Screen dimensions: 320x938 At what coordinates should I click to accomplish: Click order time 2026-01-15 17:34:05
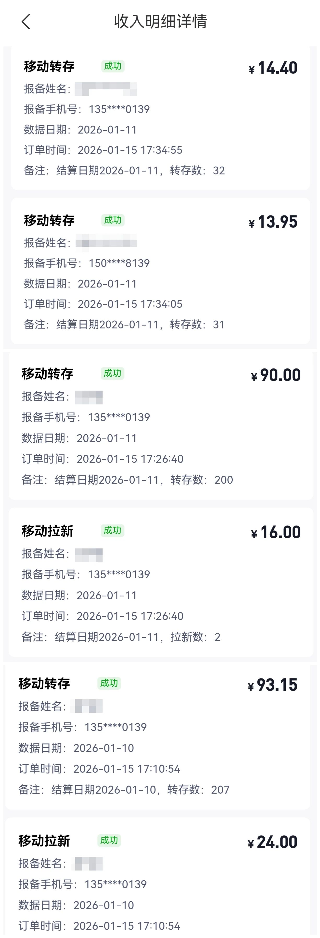[x=130, y=304]
